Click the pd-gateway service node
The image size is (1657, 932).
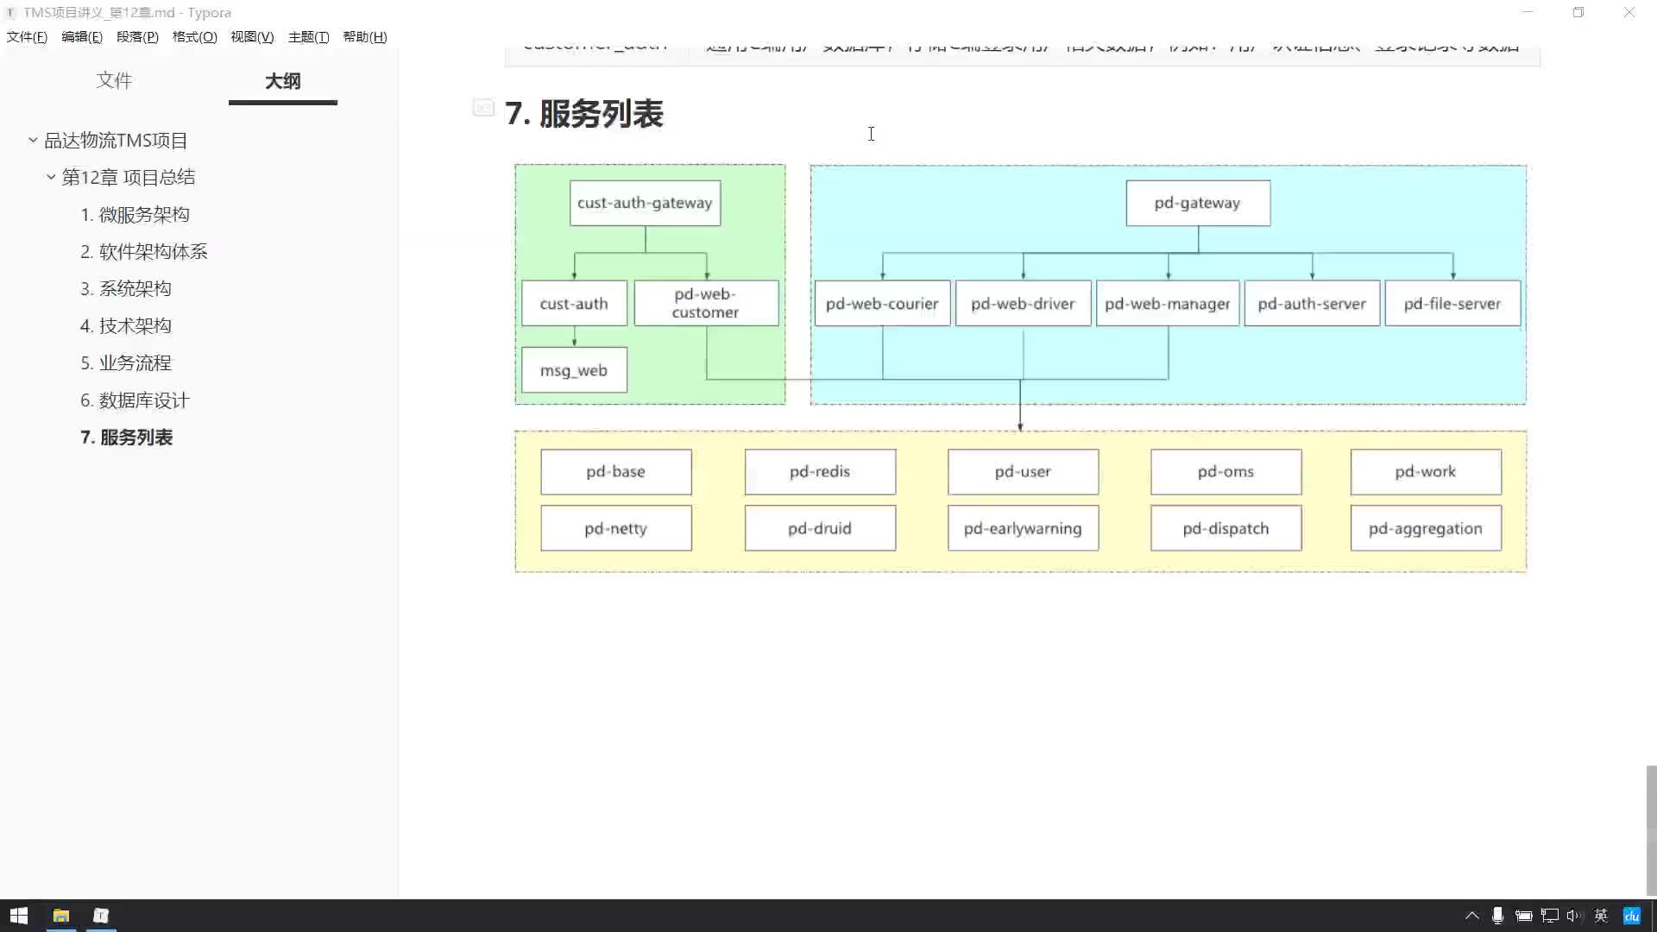[1197, 203]
